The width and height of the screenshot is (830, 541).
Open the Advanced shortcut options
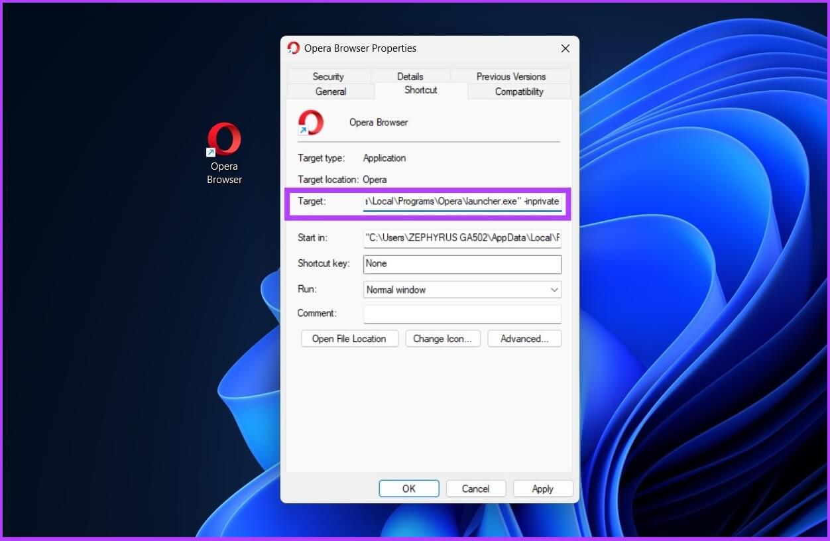[x=524, y=339]
